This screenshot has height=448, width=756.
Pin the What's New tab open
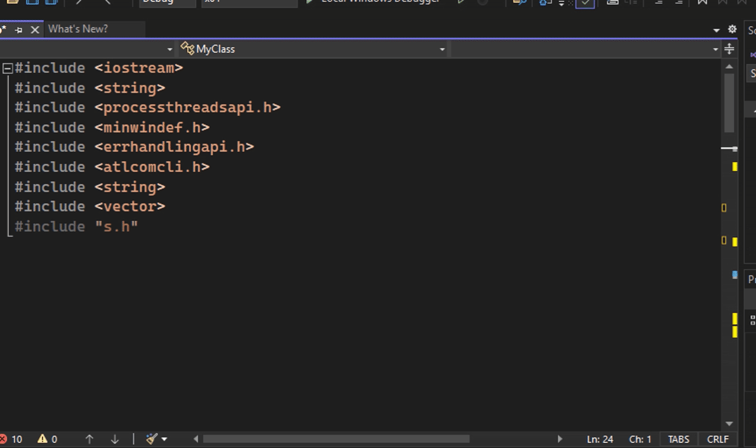coord(19,28)
